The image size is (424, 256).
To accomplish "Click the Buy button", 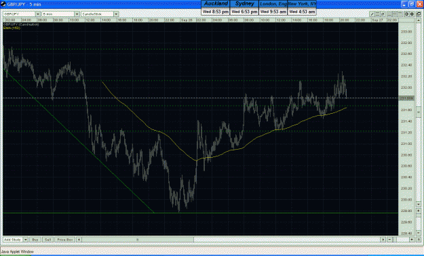I will 35,240.
